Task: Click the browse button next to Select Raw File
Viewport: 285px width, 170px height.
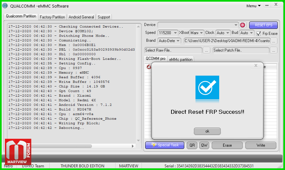Action: (x=206, y=50)
